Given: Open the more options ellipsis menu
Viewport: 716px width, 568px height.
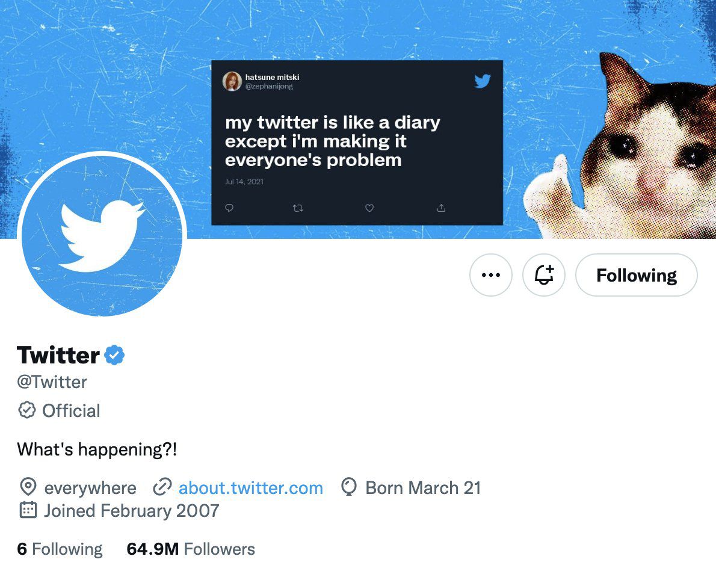Looking at the screenshot, I should (x=491, y=275).
